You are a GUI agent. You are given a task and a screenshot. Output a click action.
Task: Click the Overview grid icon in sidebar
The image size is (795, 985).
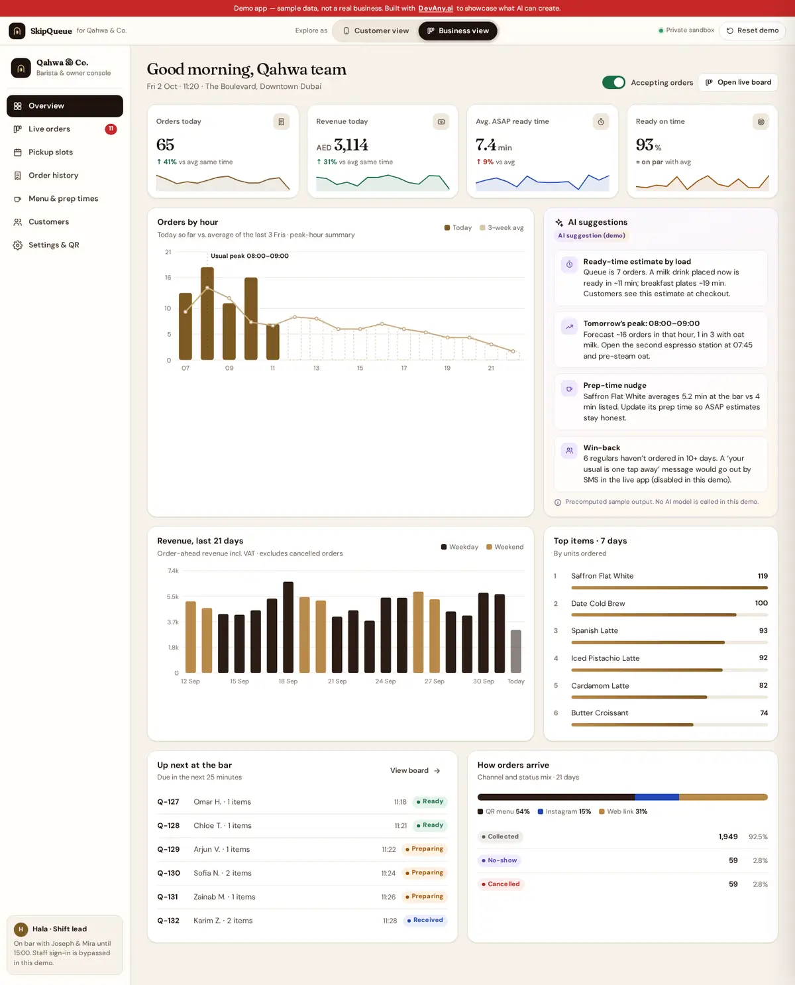coord(18,106)
